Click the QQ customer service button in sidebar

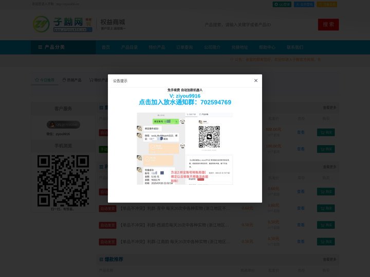tap(63, 125)
